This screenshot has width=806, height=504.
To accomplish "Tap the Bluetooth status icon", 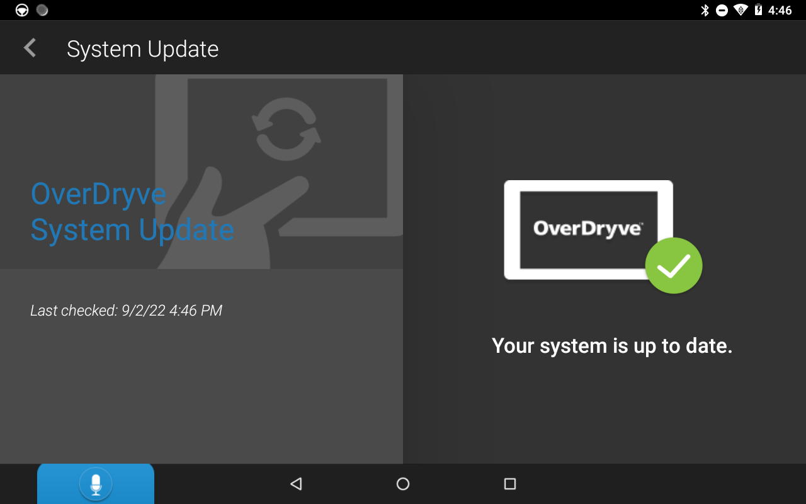I will click(705, 10).
